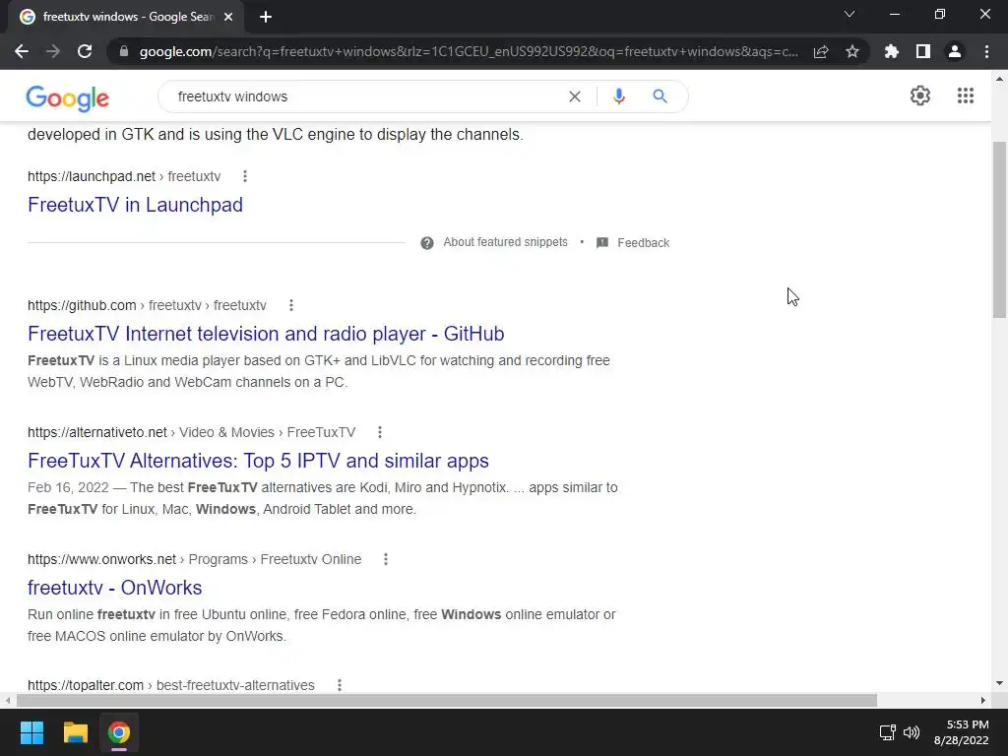The height and width of the screenshot is (756, 1008).
Task: Click the address bar URL
Action: (x=469, y=51)
